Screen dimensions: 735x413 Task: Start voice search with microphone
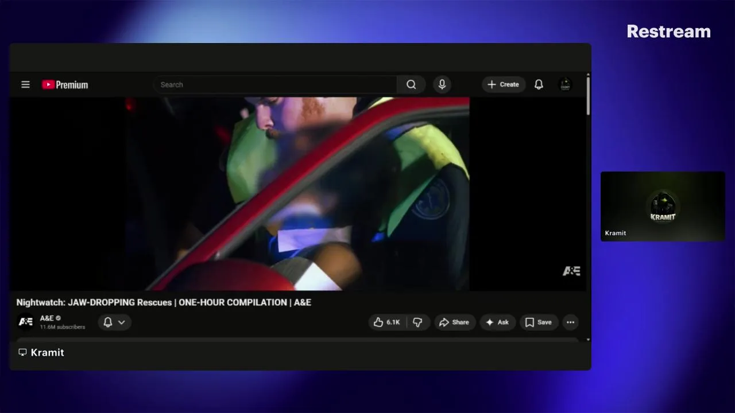click(x=442, y=84)
